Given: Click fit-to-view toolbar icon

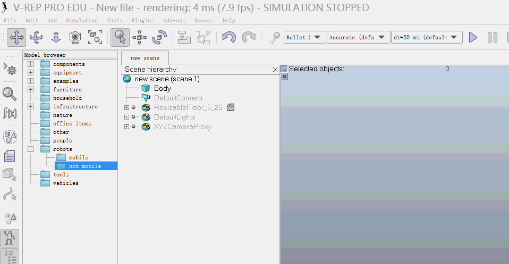Looking at the screenshot, I should [95, 37].
